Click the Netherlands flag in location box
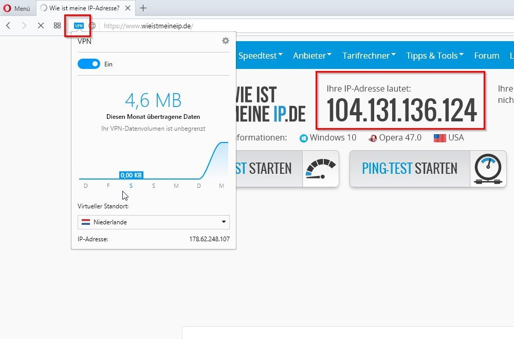The height and width of the screenshot is (339, 514). point(86,222)
